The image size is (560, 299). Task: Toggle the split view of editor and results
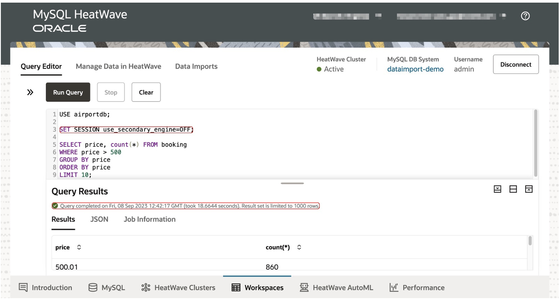[513, 189]
